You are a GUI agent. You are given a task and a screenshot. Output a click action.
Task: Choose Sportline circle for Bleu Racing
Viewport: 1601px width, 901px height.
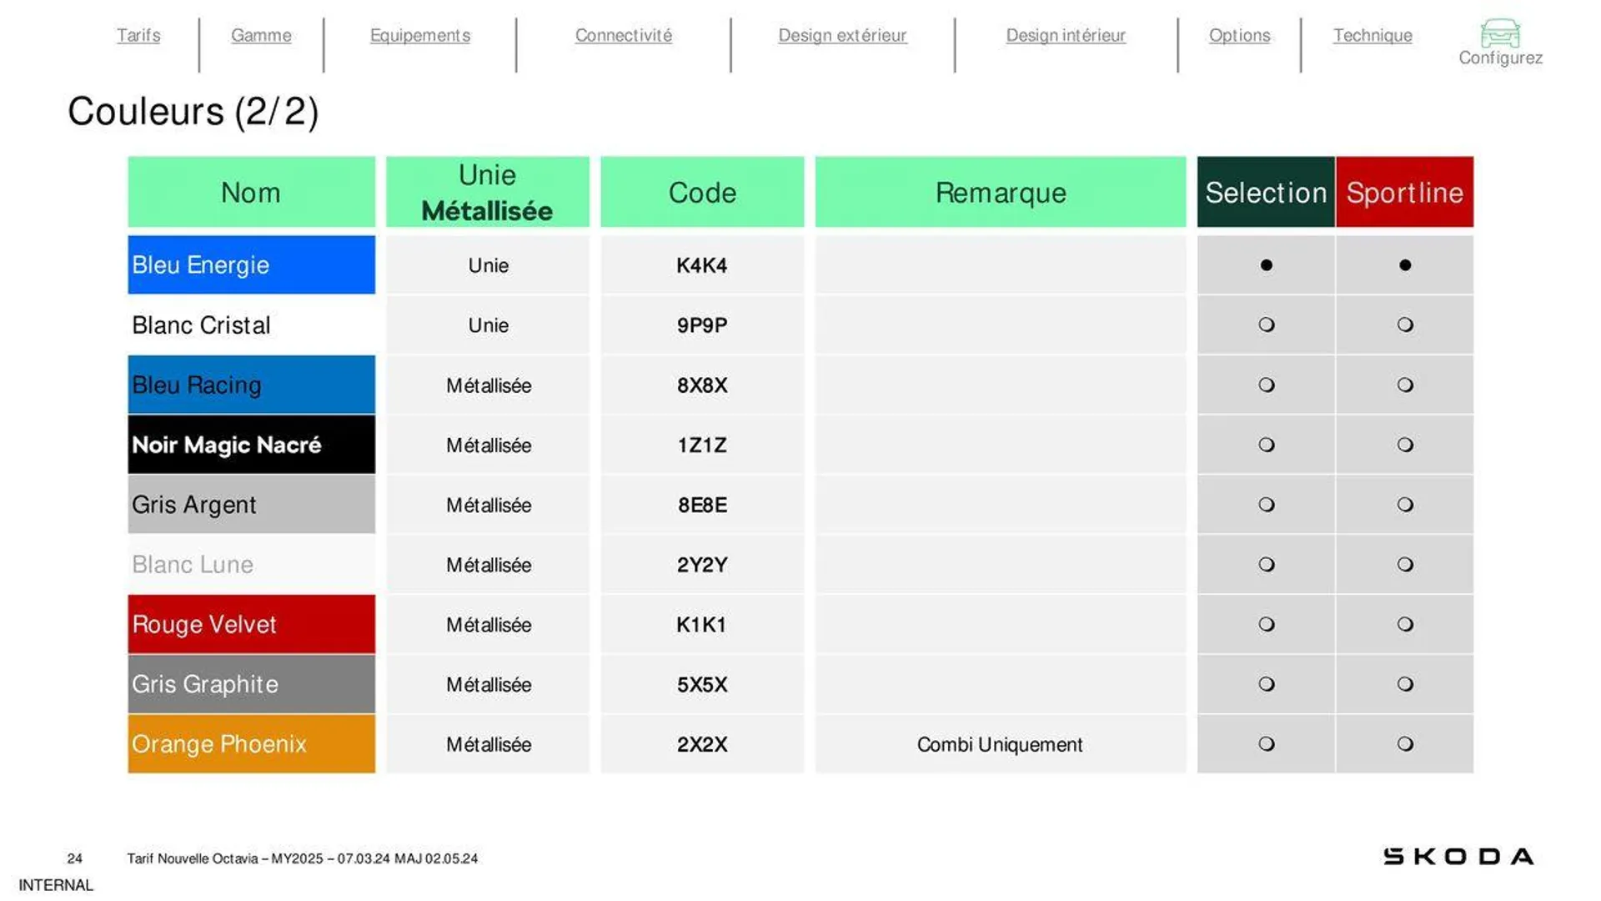click(1405, 385)
